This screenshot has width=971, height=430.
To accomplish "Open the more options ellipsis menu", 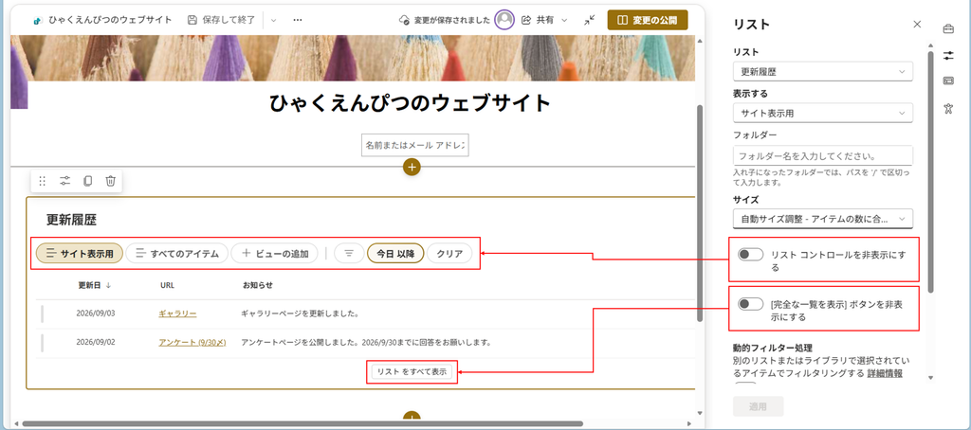I will click(298, 20).
